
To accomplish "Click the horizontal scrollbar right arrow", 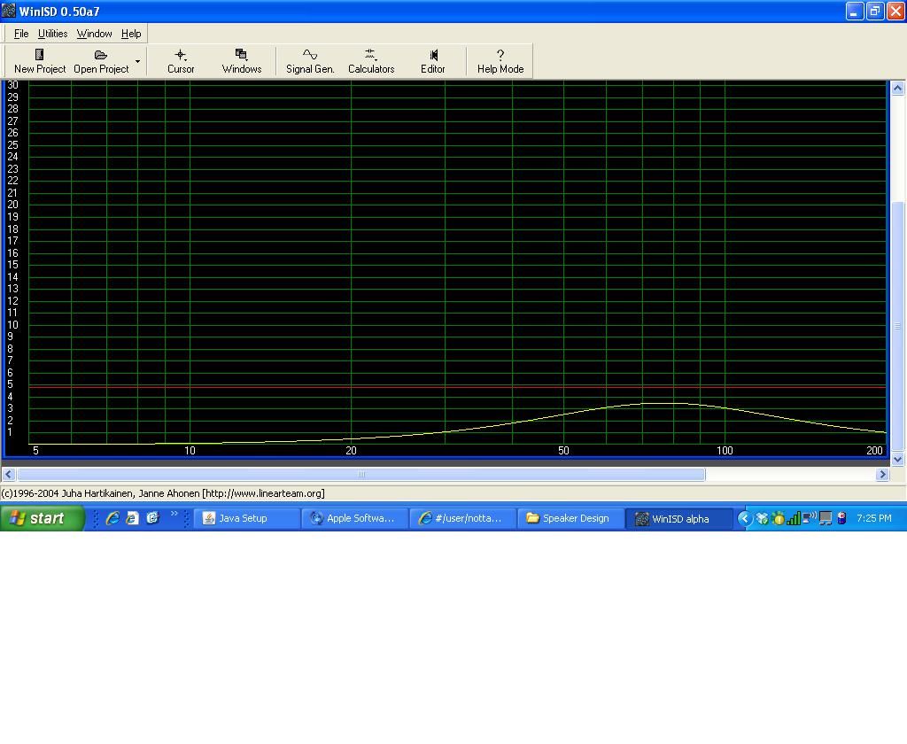I will point(882,475).
